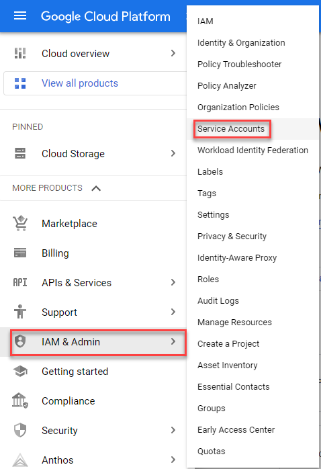Click the Cloud Storage bucket icon

(20, 153)
